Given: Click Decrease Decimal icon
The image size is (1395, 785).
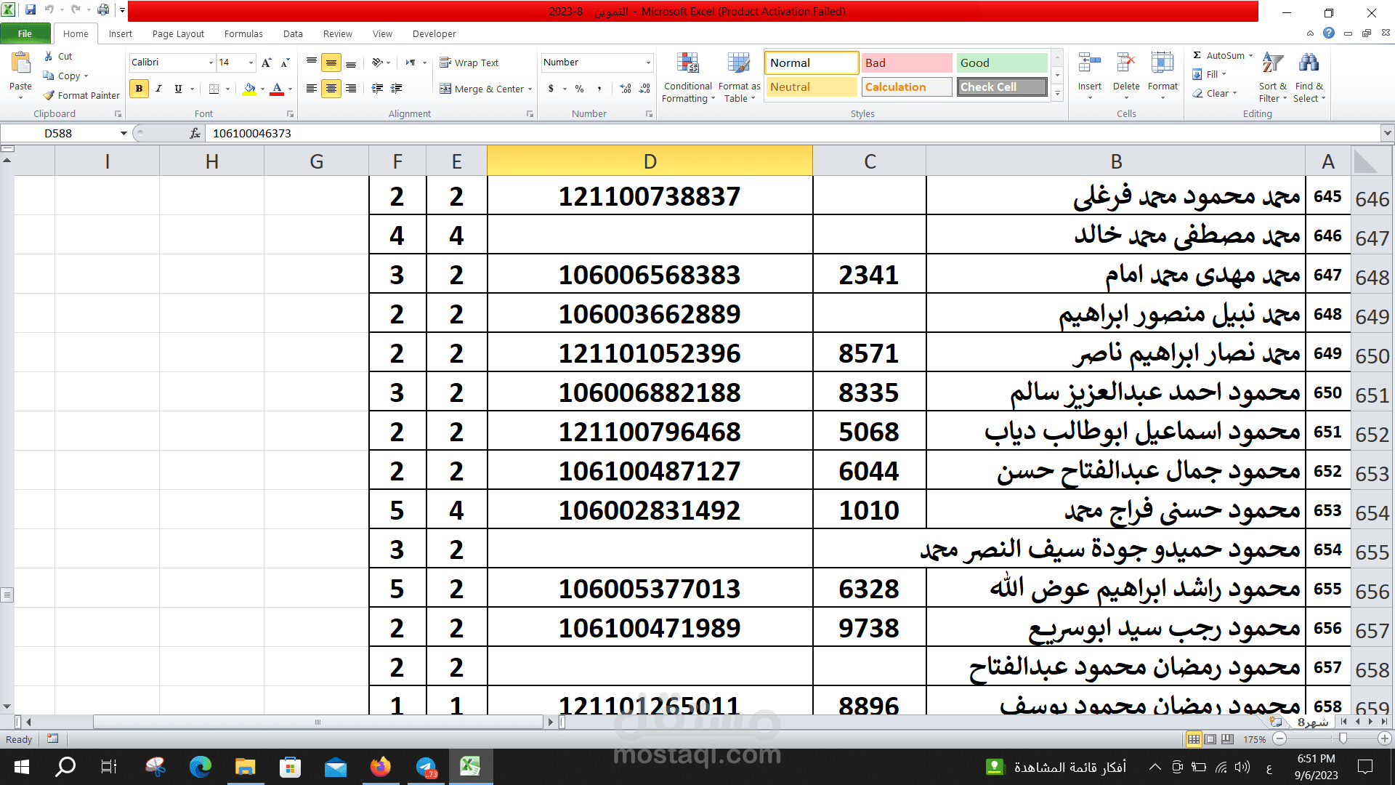Looking at the screenshot, I should (644, 89).
